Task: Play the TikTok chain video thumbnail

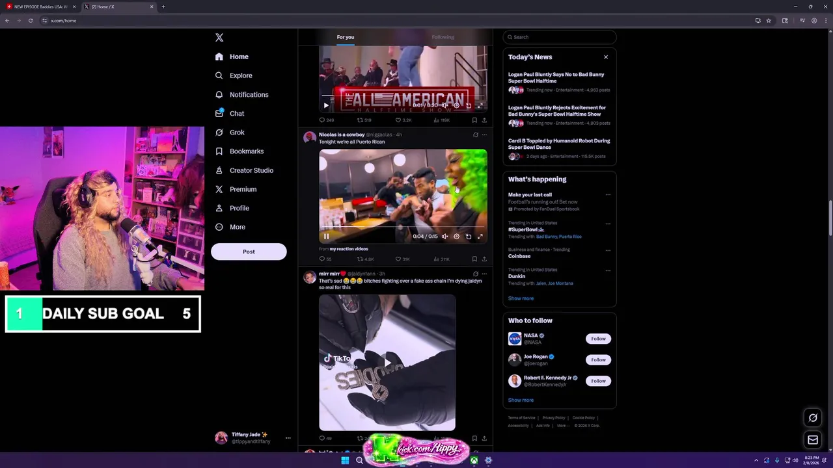Action: pyautogui.click(x=387, y=363)
